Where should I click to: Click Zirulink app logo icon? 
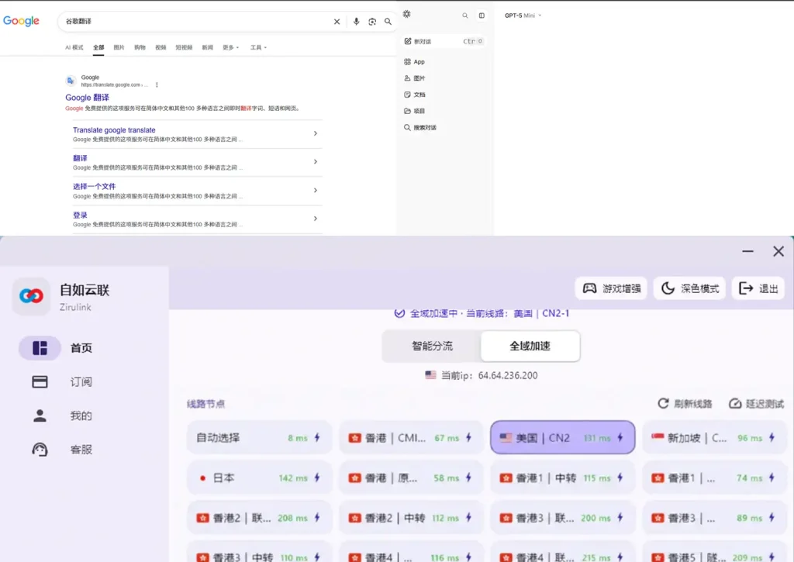point(31,295)
